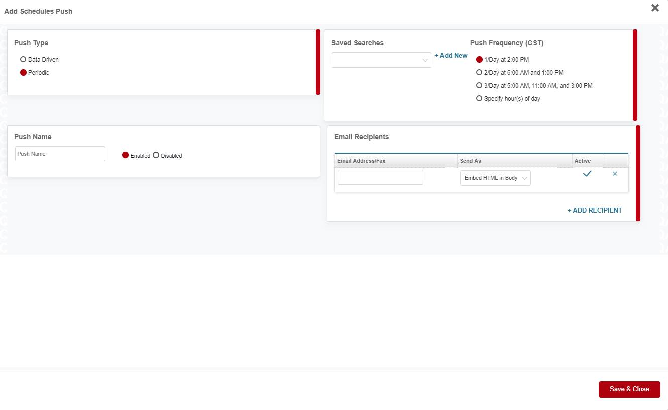The image size is (668, 410).
Task: Remove recipient row with X icon
Action: point(615,174)
